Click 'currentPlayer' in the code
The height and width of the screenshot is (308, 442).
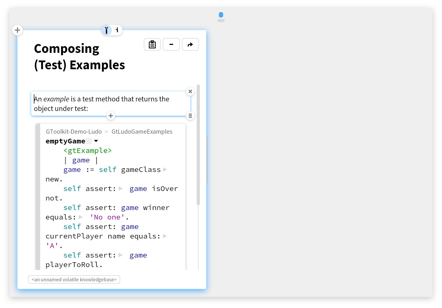[x=74, y=236]
